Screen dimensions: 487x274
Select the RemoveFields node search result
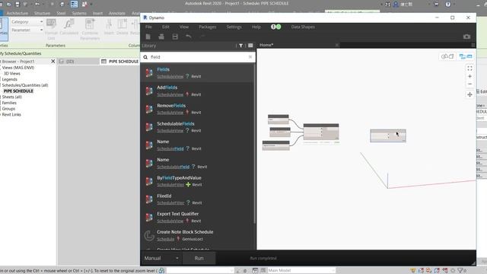pos(197,109)
